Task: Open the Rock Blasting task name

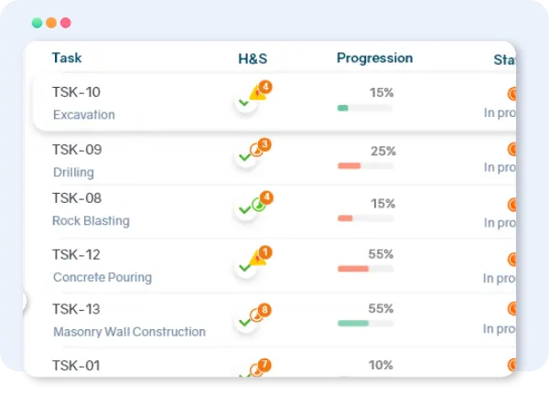Action: click(x=91, y=220)
